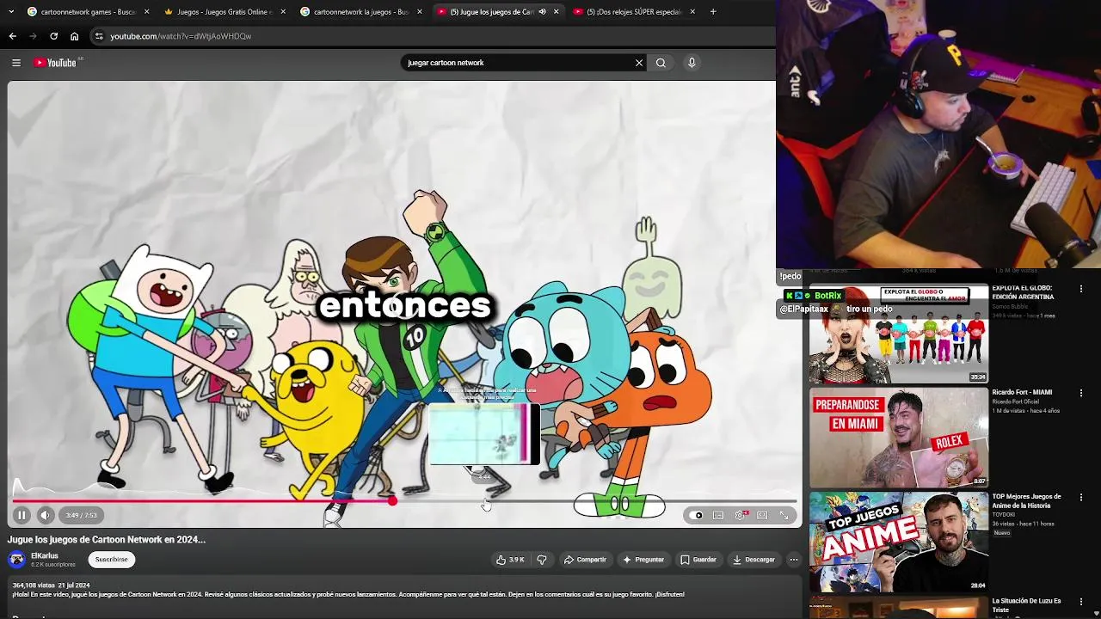Expand the video description text
The height and width of the screenshot is (619, 1101).
pyautogui.click(x=348, y=594)
